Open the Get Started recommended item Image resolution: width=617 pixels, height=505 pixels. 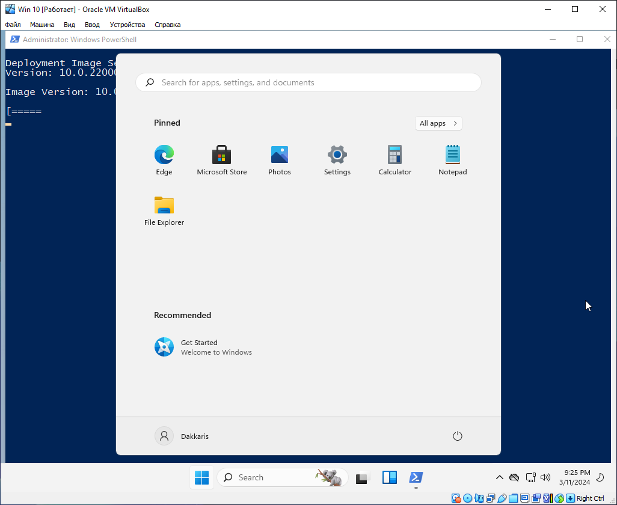tap(203, 347)
